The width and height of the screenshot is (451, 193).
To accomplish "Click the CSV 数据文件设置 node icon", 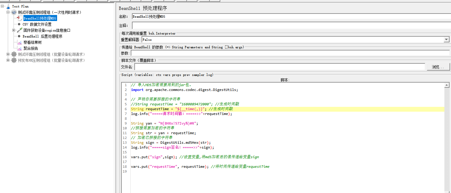I will [x=19, y=24].
